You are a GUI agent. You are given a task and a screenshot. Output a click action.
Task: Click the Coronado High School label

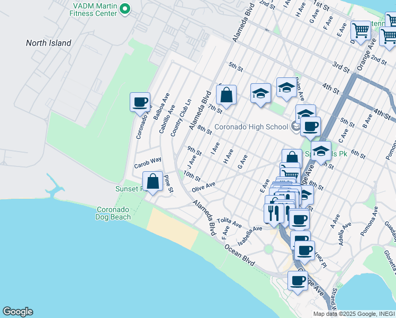tap(251, 127)
